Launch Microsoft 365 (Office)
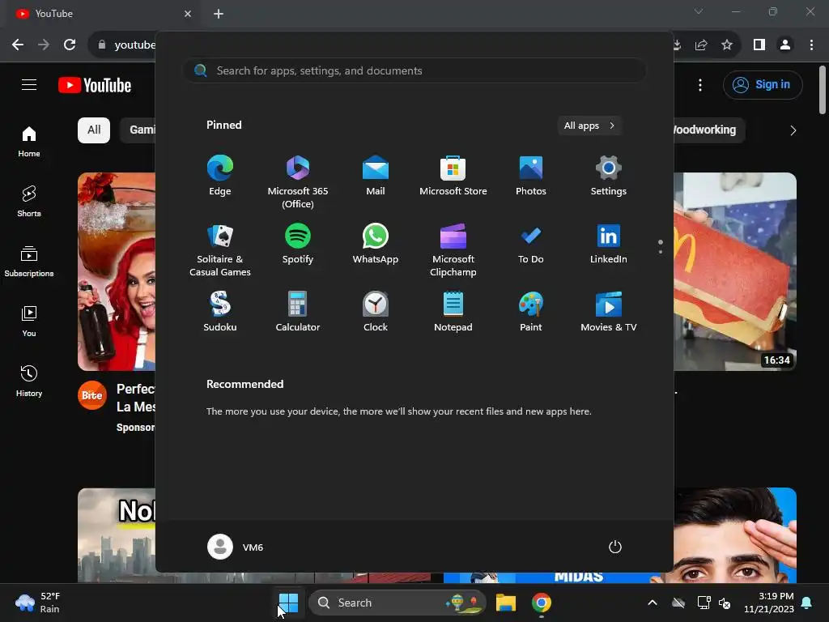Screen dimensions: 829x622 coord(298,182)
